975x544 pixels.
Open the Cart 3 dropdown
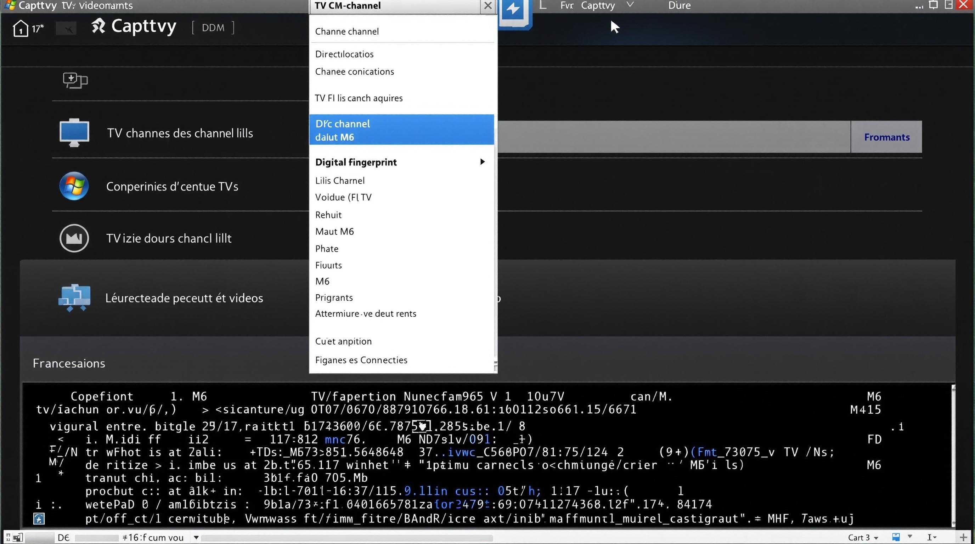point(863,538)
